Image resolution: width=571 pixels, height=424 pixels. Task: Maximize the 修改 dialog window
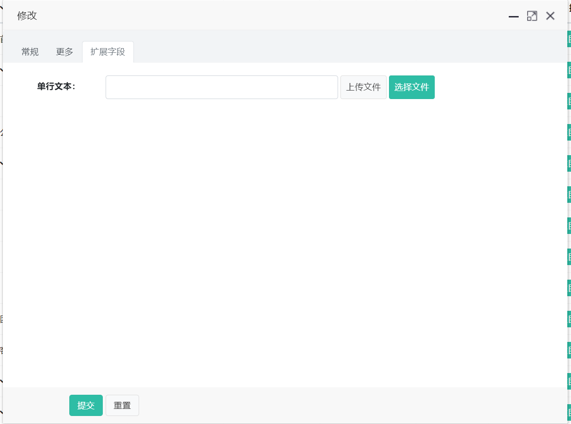[x=532, y=16]
